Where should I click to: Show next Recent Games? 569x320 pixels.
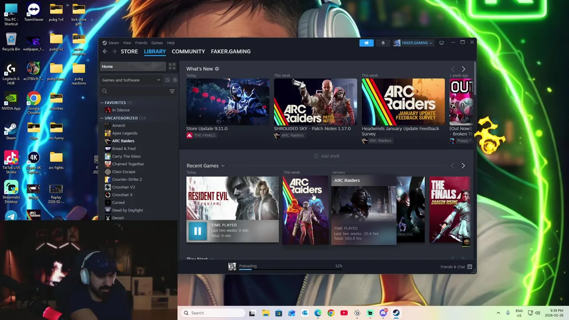click(463, 166)
